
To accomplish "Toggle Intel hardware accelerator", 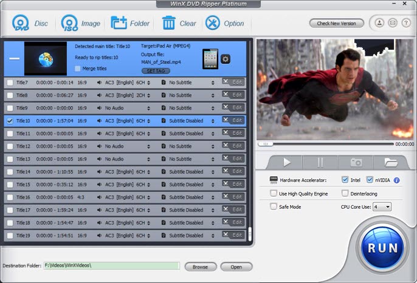I will (345, 180).
